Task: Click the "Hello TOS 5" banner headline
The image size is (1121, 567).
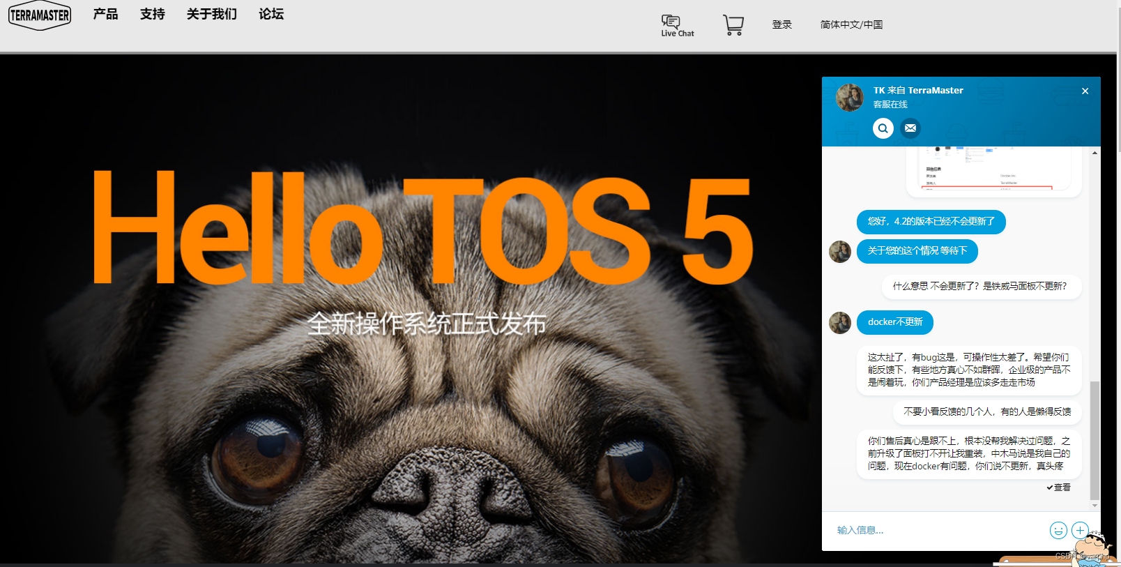Action: (422, 227)
